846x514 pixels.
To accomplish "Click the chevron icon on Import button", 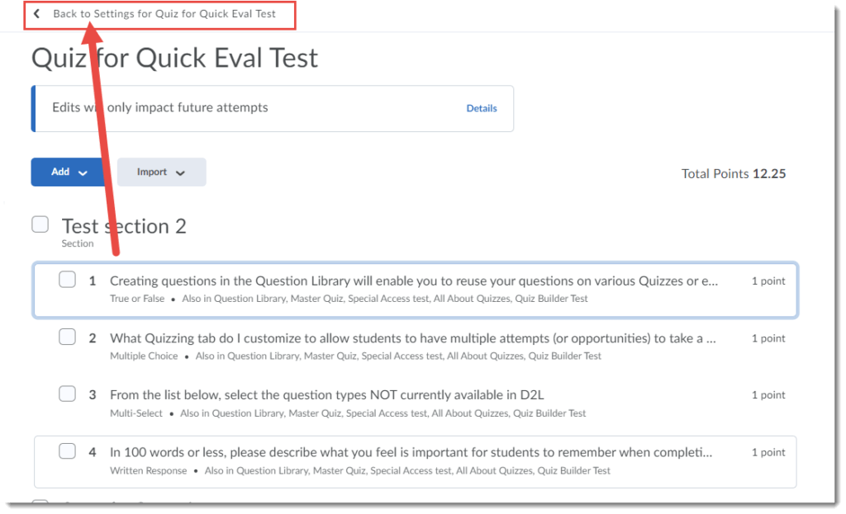I will click(180, 173).
